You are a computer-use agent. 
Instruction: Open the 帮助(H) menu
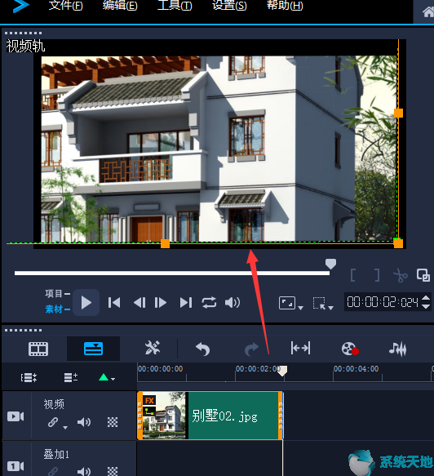tap(285, 5)
